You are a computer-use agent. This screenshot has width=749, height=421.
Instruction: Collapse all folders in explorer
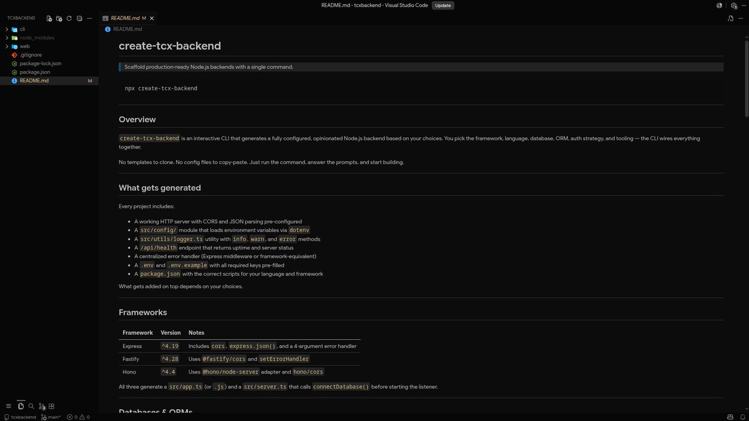pos(79,19)
